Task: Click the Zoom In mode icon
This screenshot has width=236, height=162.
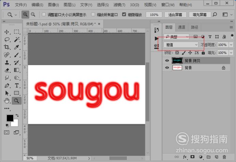Action: click(25, 15)
